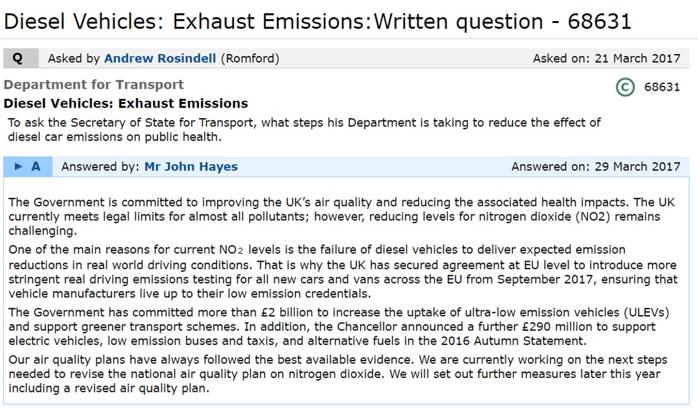Click the Asked on 21 March 2017 date
Image resolution: width=698 pixels, height=411 pixels.
pyautogui.click(x=607, y=58)
